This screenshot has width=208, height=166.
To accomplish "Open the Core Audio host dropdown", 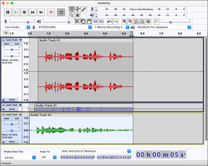I will 17,27.
